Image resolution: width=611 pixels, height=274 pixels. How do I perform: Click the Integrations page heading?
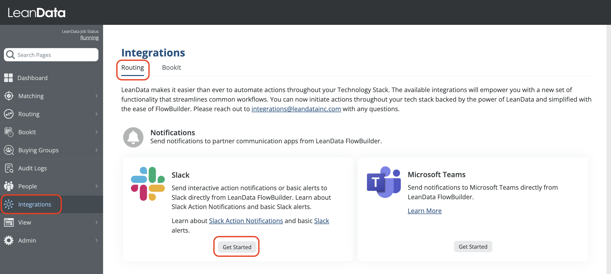point(153,53)
